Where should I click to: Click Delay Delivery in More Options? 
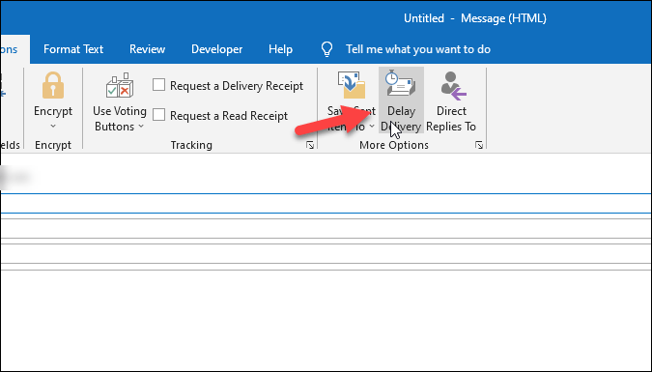pos(401,101)
